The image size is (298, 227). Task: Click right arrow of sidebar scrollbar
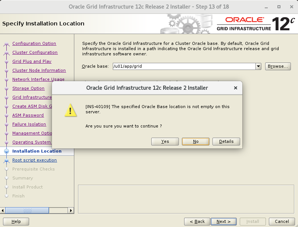(x=71, y=211)
